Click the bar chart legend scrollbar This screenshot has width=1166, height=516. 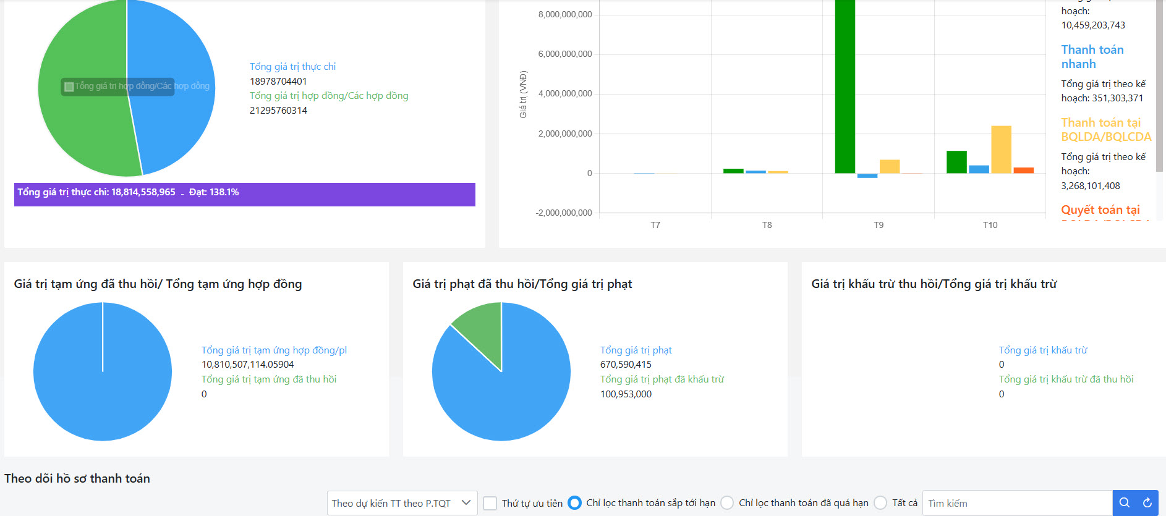click(x=1160, y=87)
